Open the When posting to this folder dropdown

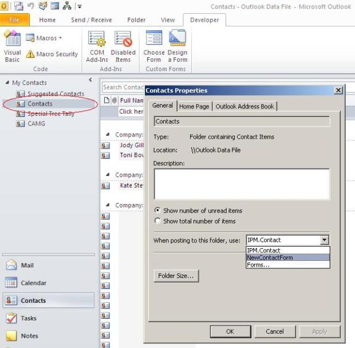pyautogui.click(x=324, y=240)
